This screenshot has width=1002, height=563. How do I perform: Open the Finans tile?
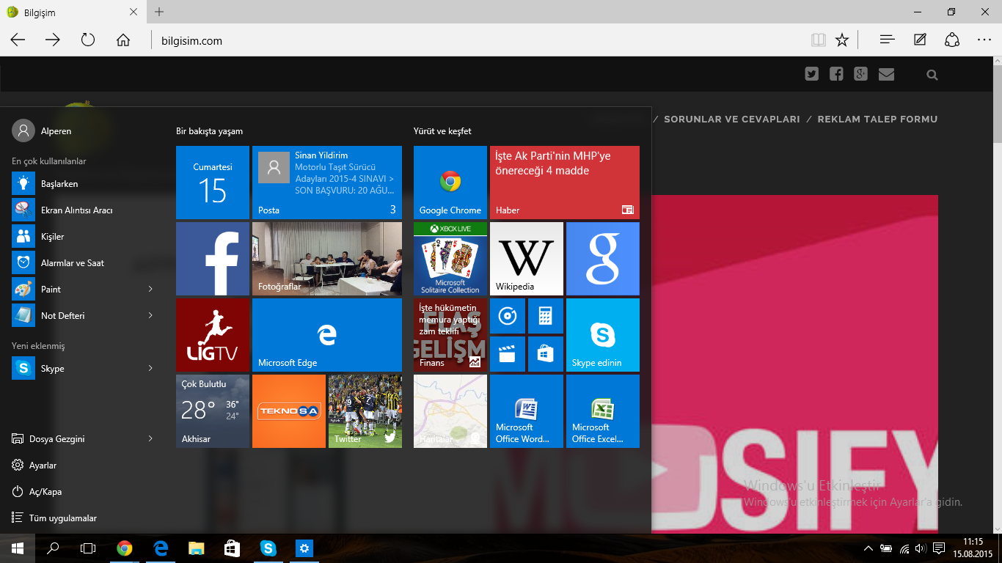point(450,335)
